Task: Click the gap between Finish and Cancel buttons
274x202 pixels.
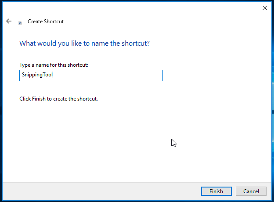Action: (234, 191)
